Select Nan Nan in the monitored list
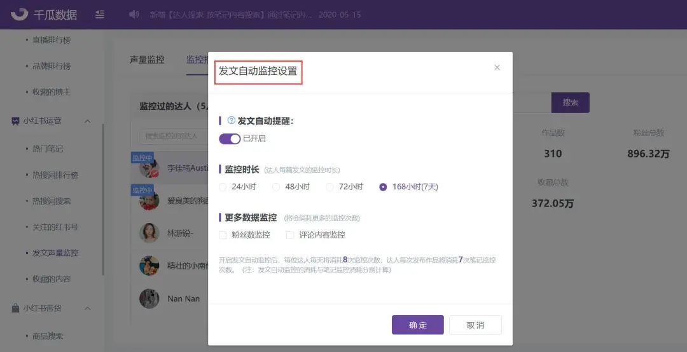Screen dimensions: 687x352 coord(170,299)
